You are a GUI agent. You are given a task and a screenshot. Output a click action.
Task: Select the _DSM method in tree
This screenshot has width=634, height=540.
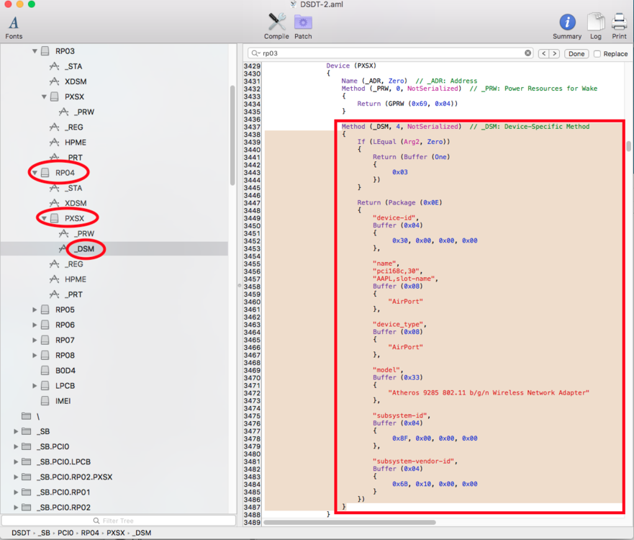[85, 249]
